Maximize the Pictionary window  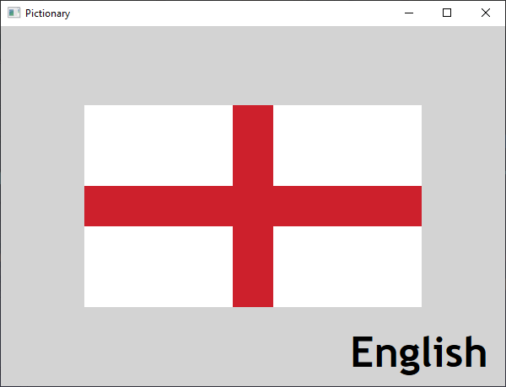click(447, 13)
